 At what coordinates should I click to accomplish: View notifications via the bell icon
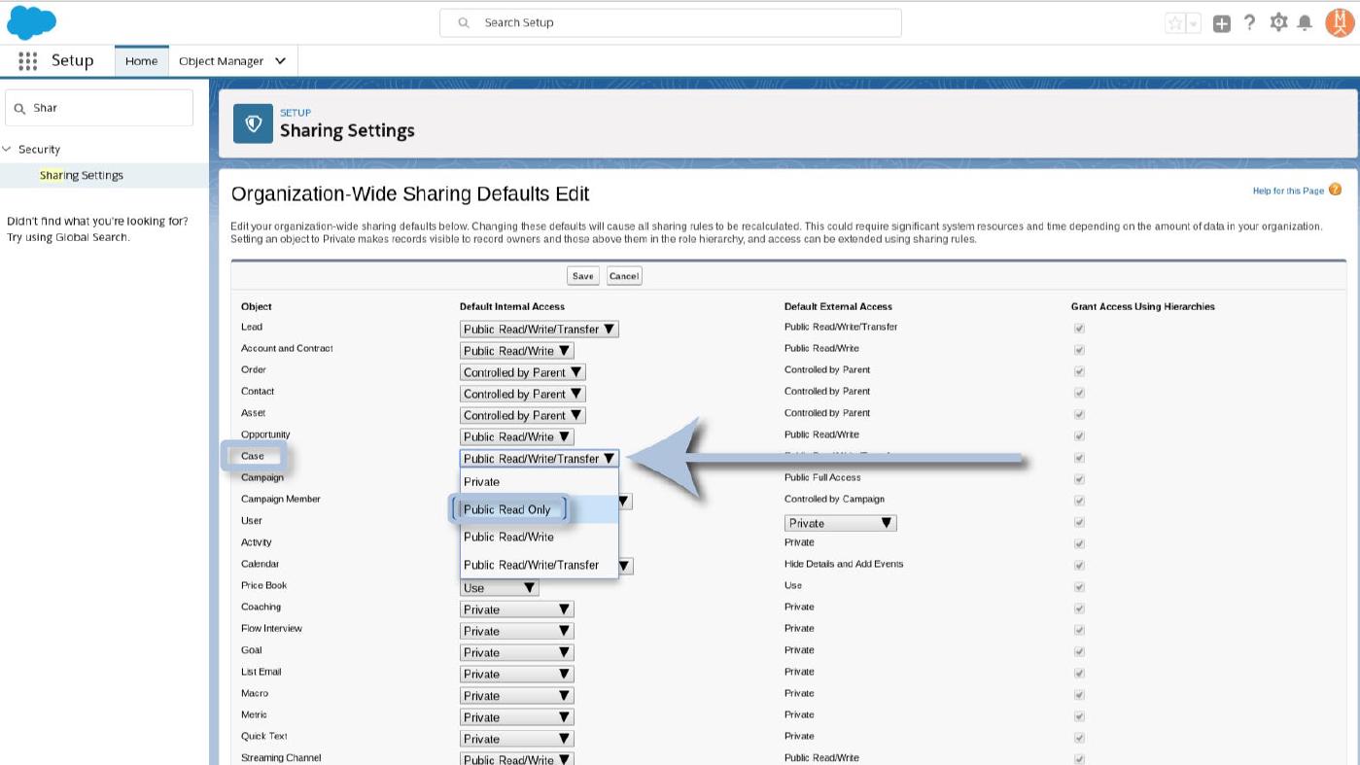tap(1305, 22)
